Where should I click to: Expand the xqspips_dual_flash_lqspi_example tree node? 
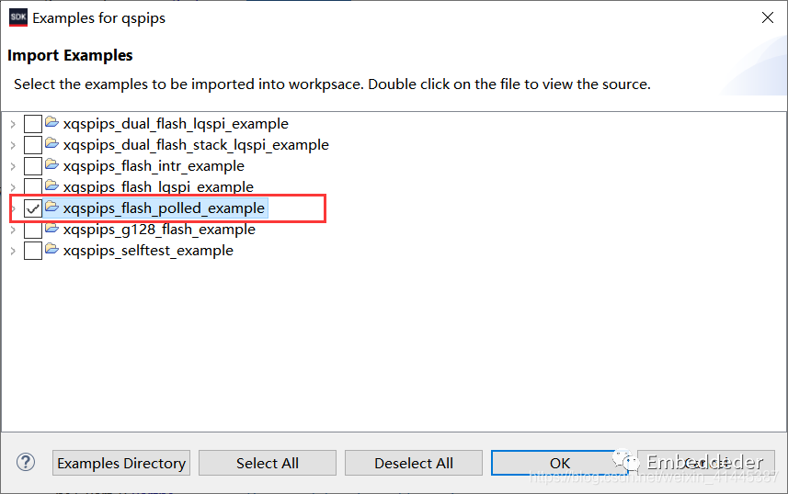pyautogui.click(x=12, y=124)
